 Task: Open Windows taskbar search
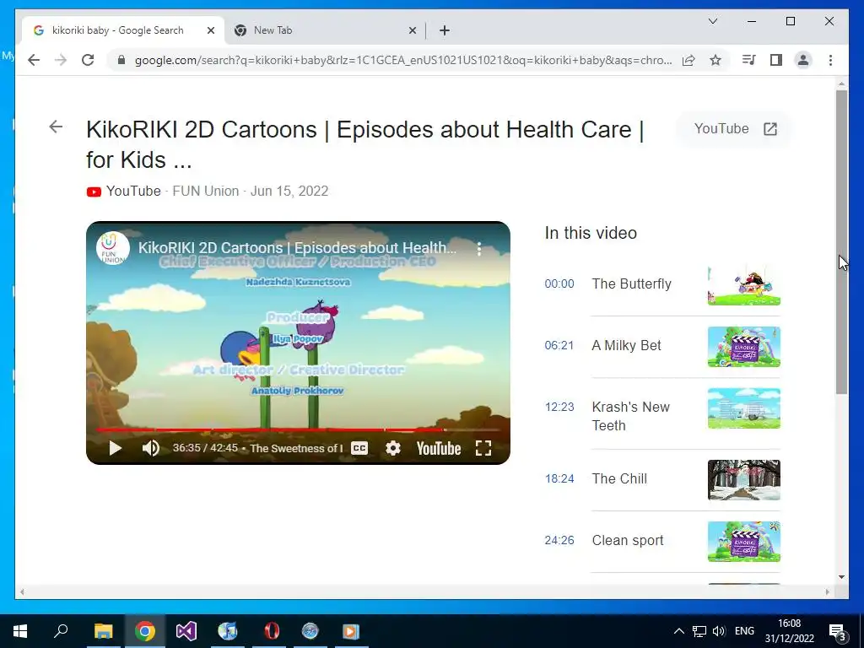61,631
